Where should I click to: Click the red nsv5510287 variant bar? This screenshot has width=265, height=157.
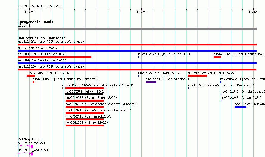point(85,101)
